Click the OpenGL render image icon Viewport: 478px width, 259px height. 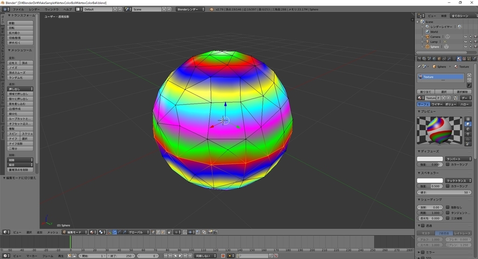tap(210, 232)
